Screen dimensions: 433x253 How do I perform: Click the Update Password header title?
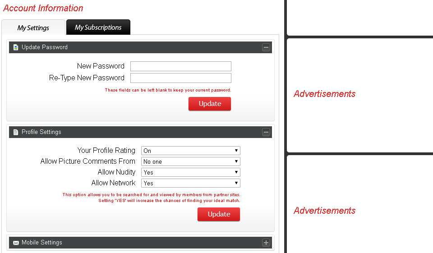pos(45,47)
